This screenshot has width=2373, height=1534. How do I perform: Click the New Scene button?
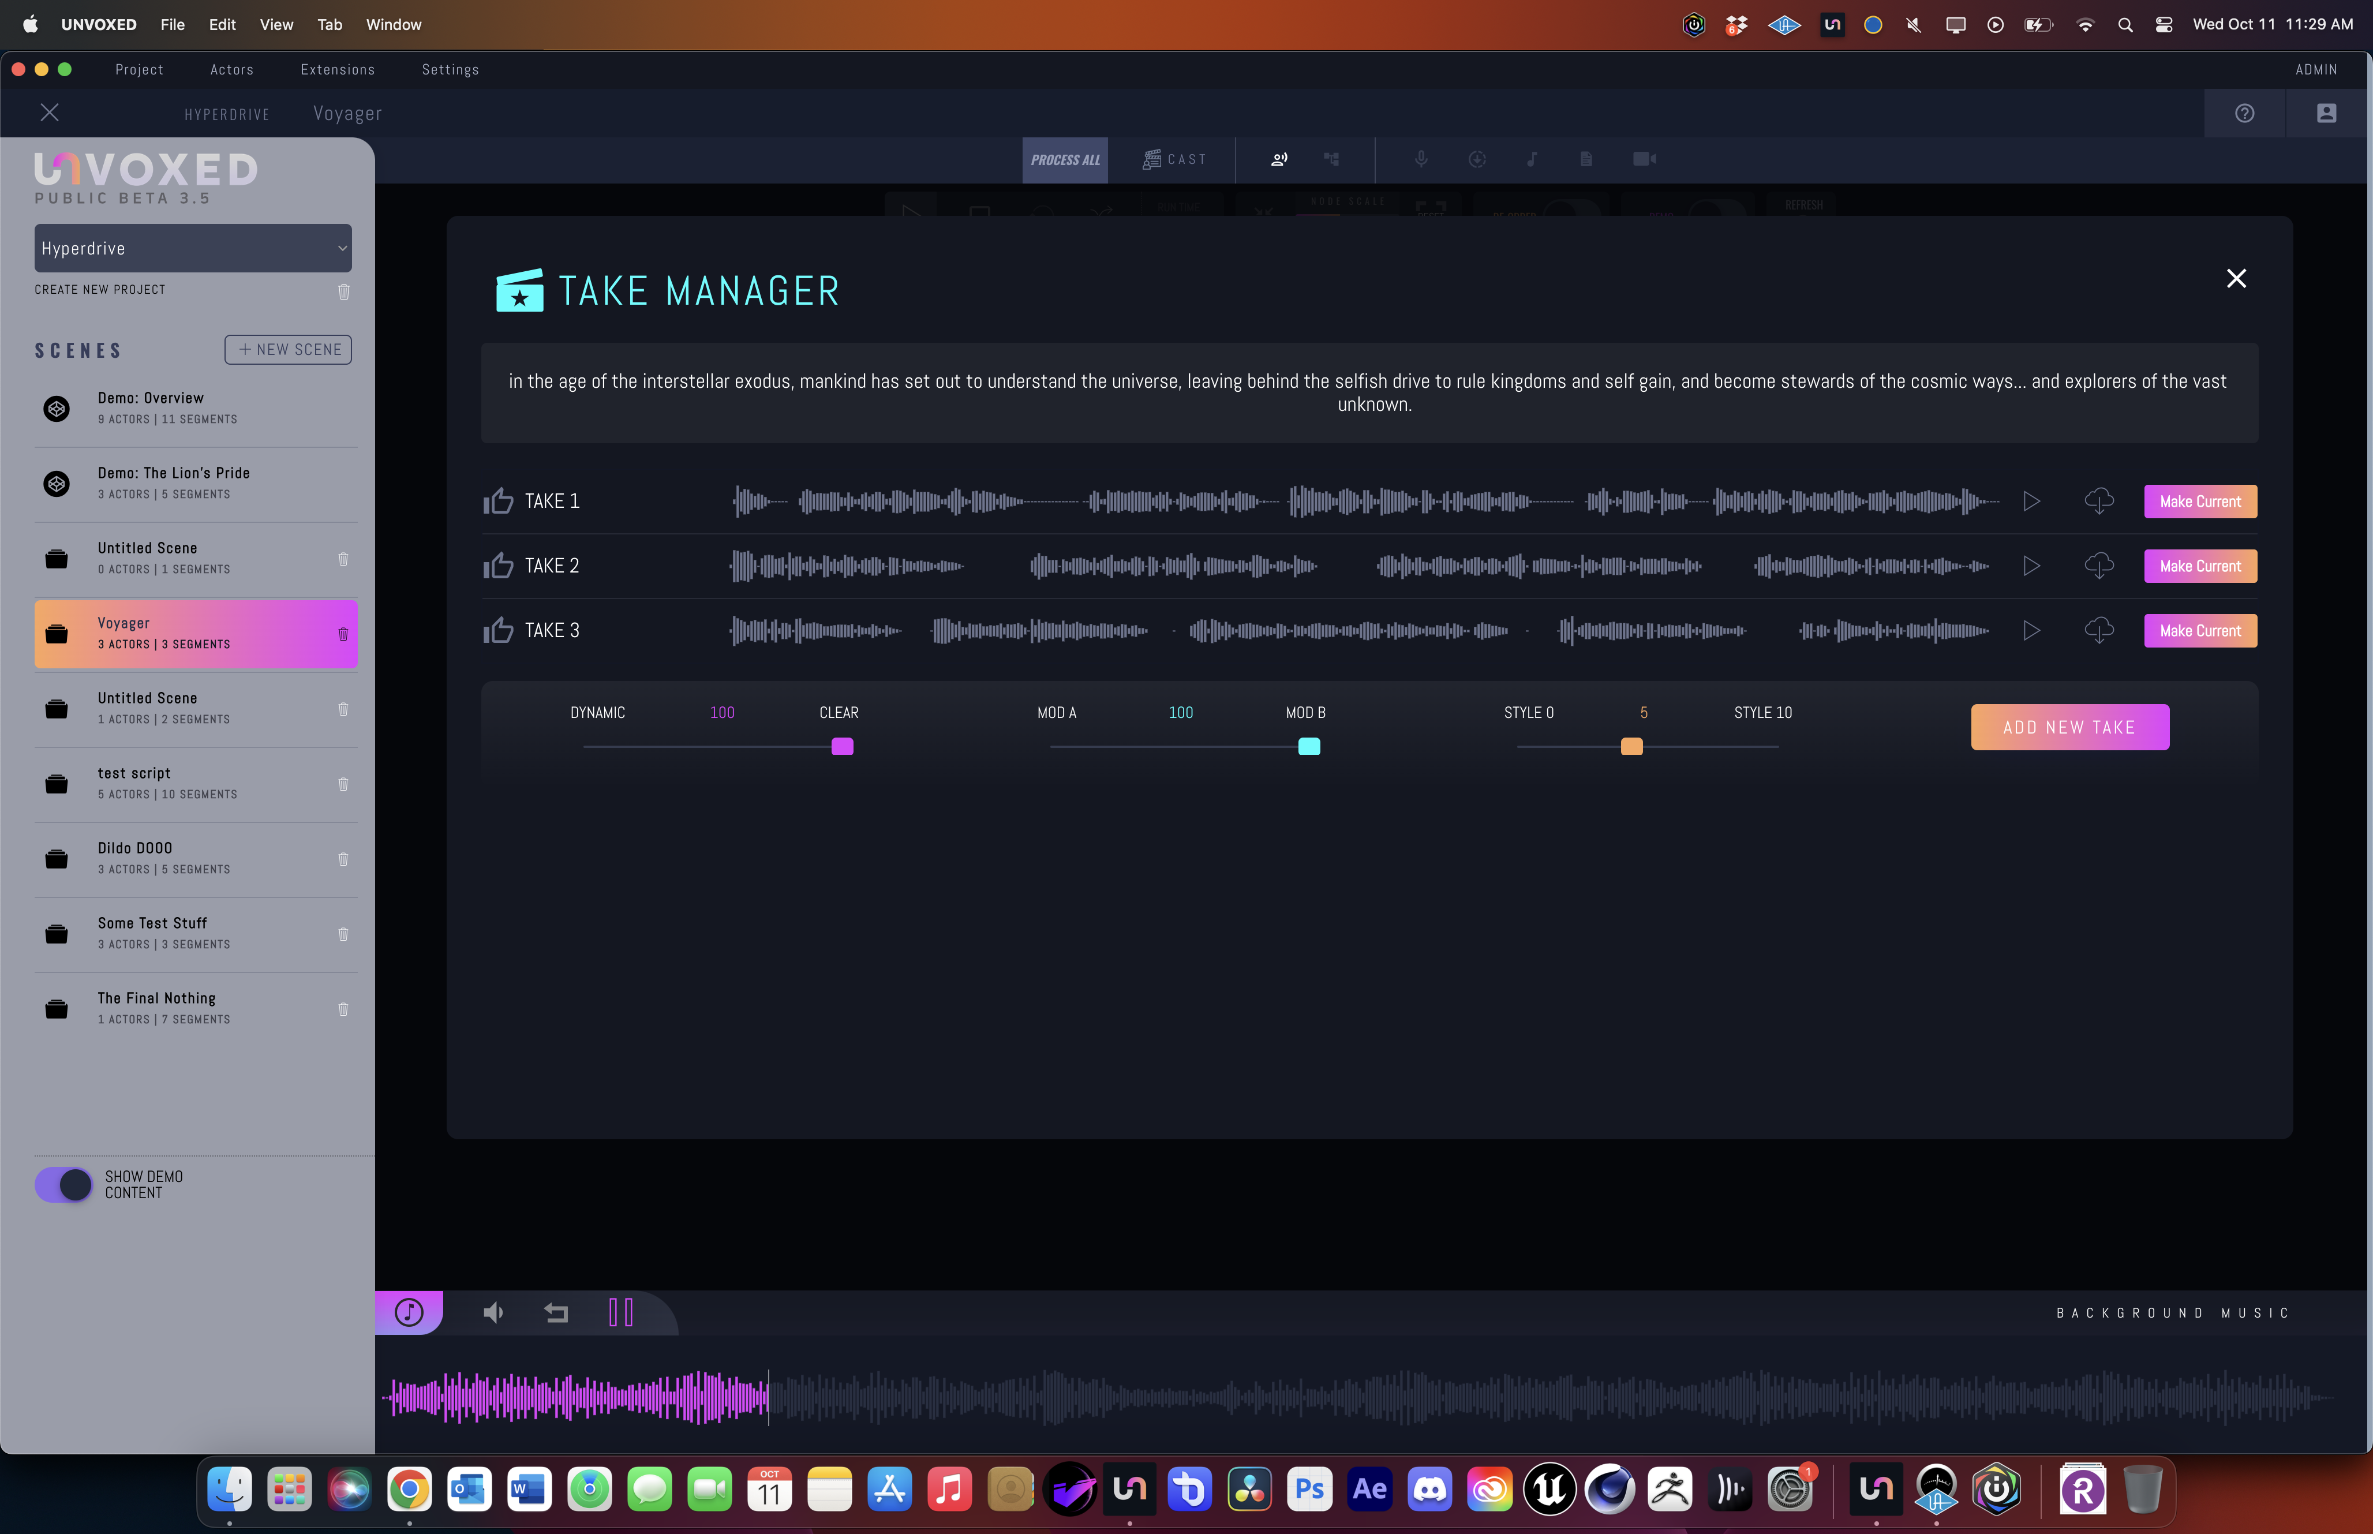[x=288, y=350]
